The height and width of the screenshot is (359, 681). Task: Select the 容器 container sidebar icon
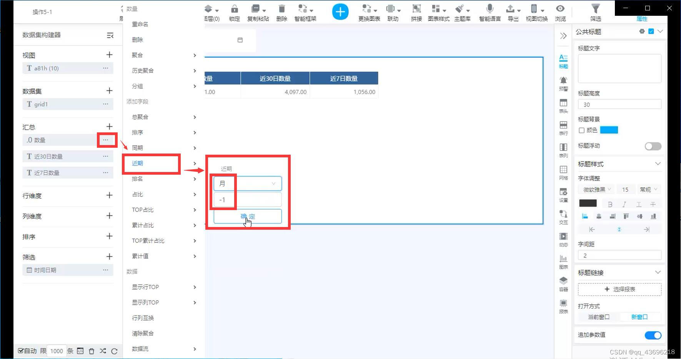[563, 284]
